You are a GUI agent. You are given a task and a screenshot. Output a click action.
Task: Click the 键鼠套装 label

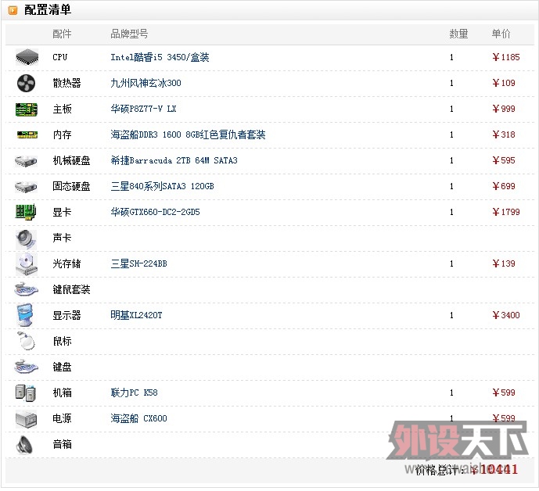click(71, 289)
